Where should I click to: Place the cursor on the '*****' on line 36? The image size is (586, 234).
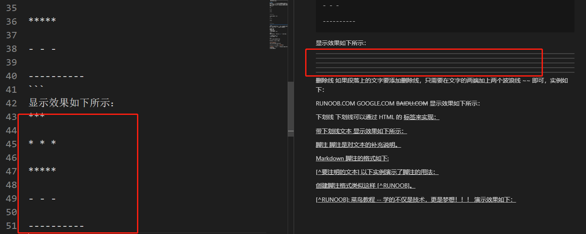point(42,21)
